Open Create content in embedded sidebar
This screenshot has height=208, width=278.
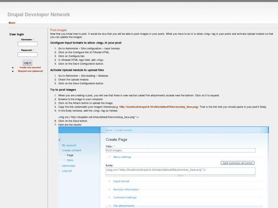(72, 150)
